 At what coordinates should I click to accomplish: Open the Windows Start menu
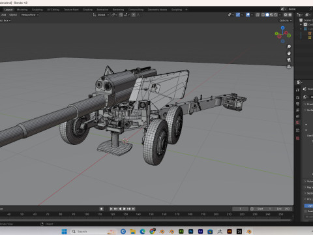point(64,232)
